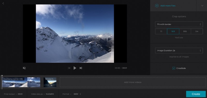Select the mountains.mov clip in the timeline
The width and height of the screenshot is (207, 98).
click(x=21, y=82)
